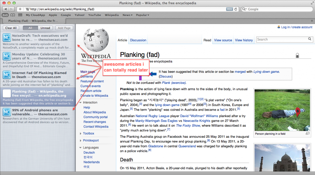The width and height of the screenshot is (315, 175).
Task: Click the URL address bar
Action: [x=128, y=9]
